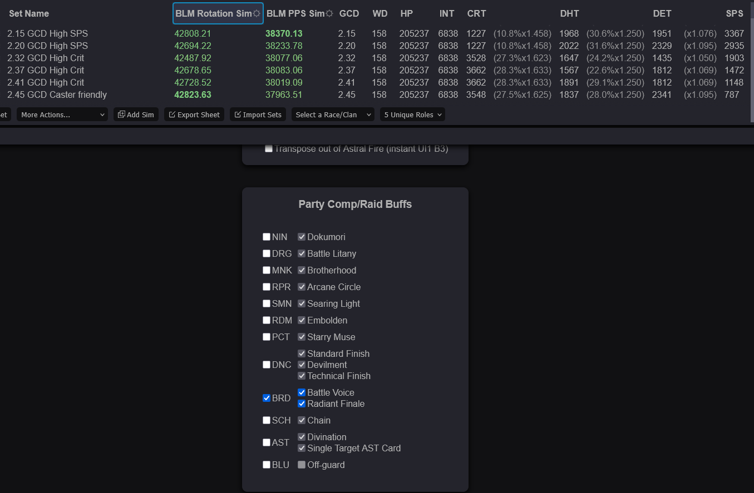The height and width of the screenshot is (493, 754).
Task: Click the INT column header
Action: click(x=446, y=13)
